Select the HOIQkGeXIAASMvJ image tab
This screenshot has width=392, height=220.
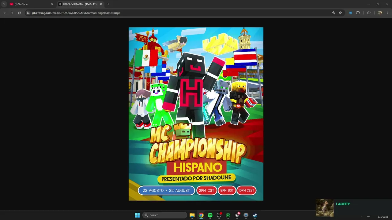tap(81, 4)
